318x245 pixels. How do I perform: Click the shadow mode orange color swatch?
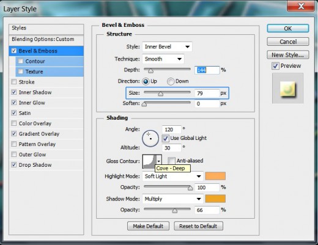[215, 199]
